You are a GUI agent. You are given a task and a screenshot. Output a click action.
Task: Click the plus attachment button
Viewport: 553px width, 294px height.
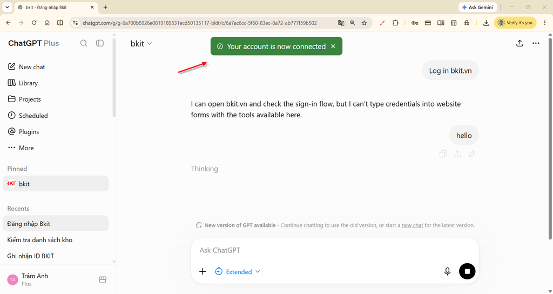[x=203, y=271]
